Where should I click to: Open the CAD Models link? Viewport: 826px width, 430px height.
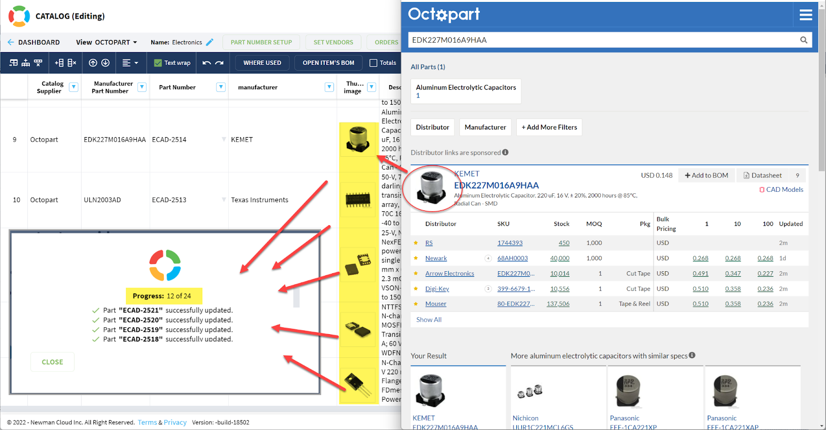tap(781, 190)
